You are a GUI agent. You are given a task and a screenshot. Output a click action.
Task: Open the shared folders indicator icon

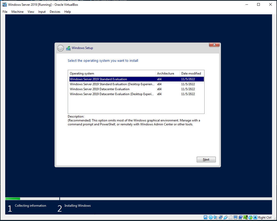(x=231, y=217)
